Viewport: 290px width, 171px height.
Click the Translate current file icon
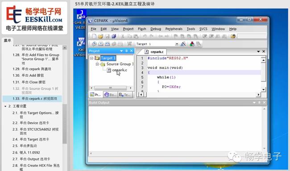point(94,44)
